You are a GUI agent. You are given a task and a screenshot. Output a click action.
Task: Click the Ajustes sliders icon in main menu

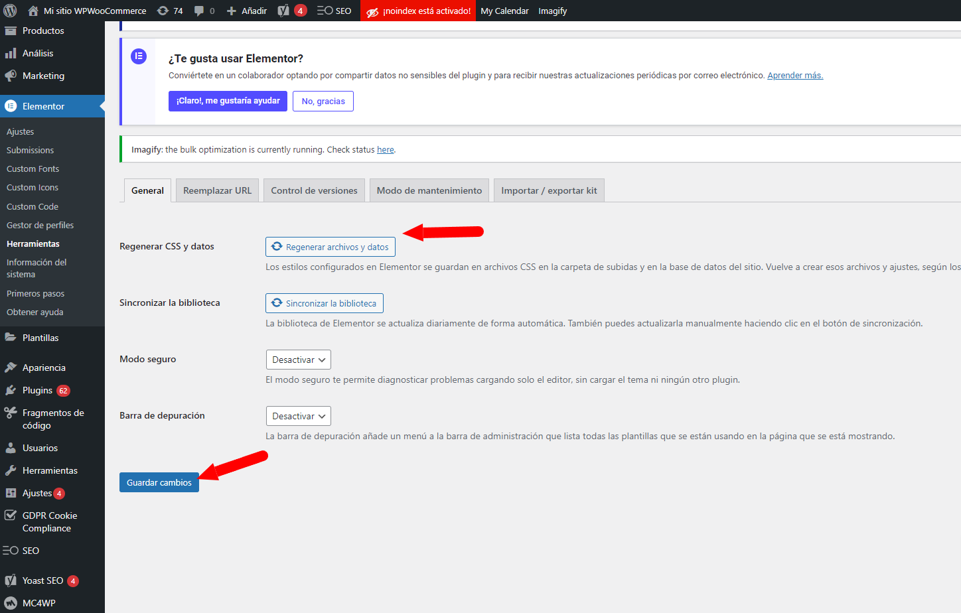click(11, 493)
